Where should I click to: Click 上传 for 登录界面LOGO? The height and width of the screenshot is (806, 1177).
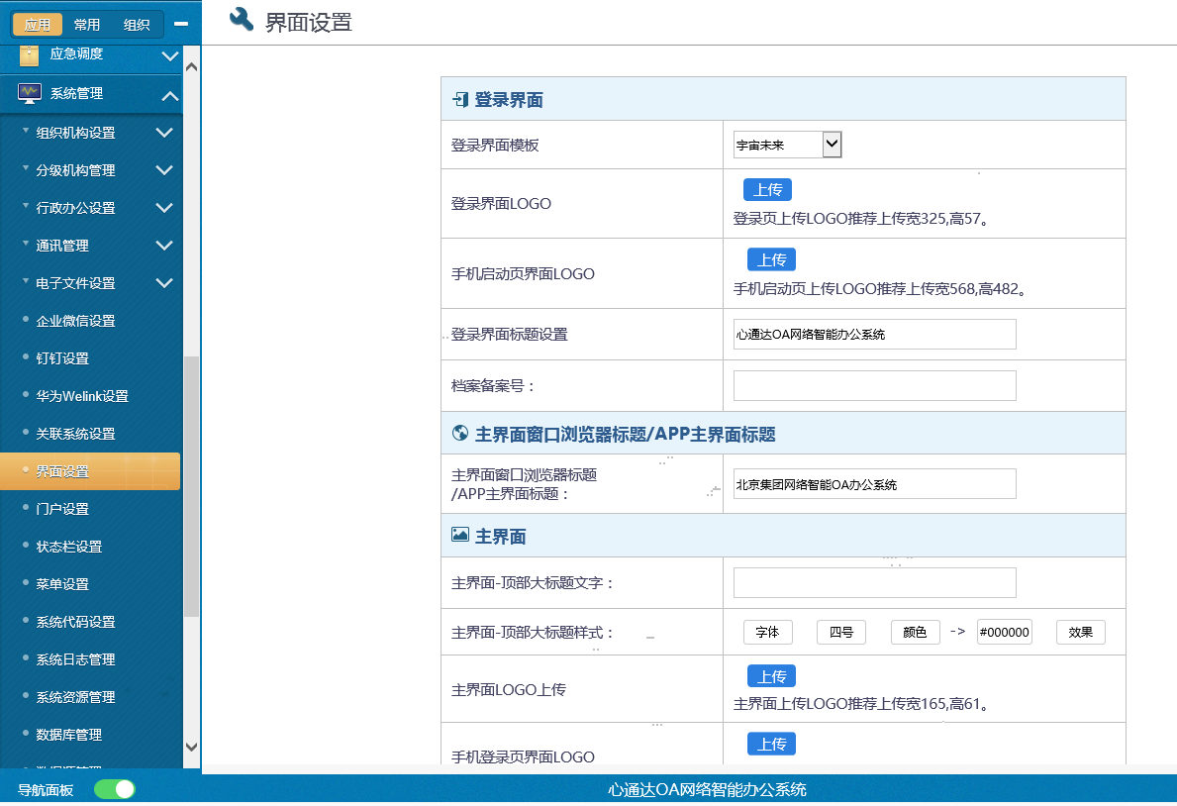tap(768, 189)
